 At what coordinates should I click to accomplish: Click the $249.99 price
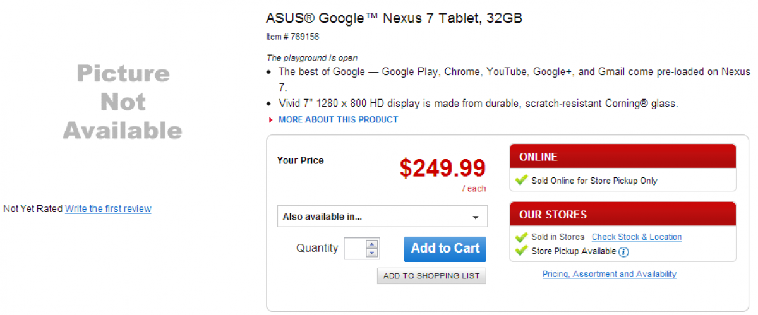(442, 168)
